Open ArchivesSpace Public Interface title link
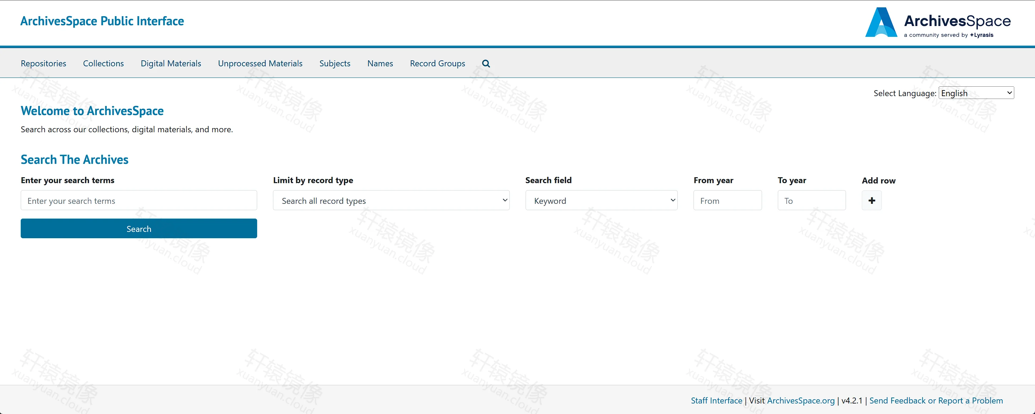1035x414 pixels. 102,21
